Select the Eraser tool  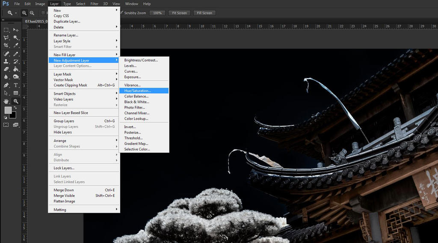[x=6, y=69]
